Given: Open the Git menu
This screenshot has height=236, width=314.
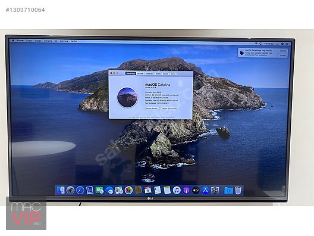Looking at the screenshot, I should coord(56,41).
